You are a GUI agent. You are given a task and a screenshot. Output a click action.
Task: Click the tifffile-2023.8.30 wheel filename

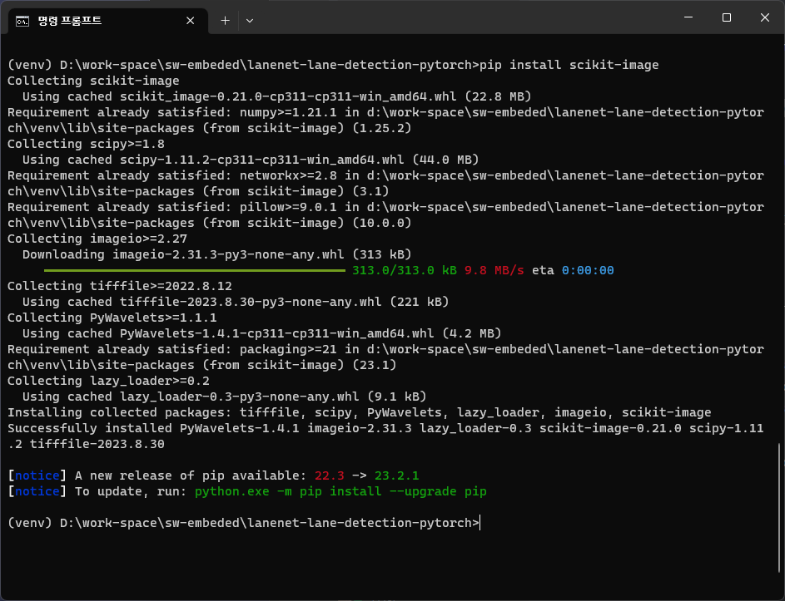click(x=251, y=302)
